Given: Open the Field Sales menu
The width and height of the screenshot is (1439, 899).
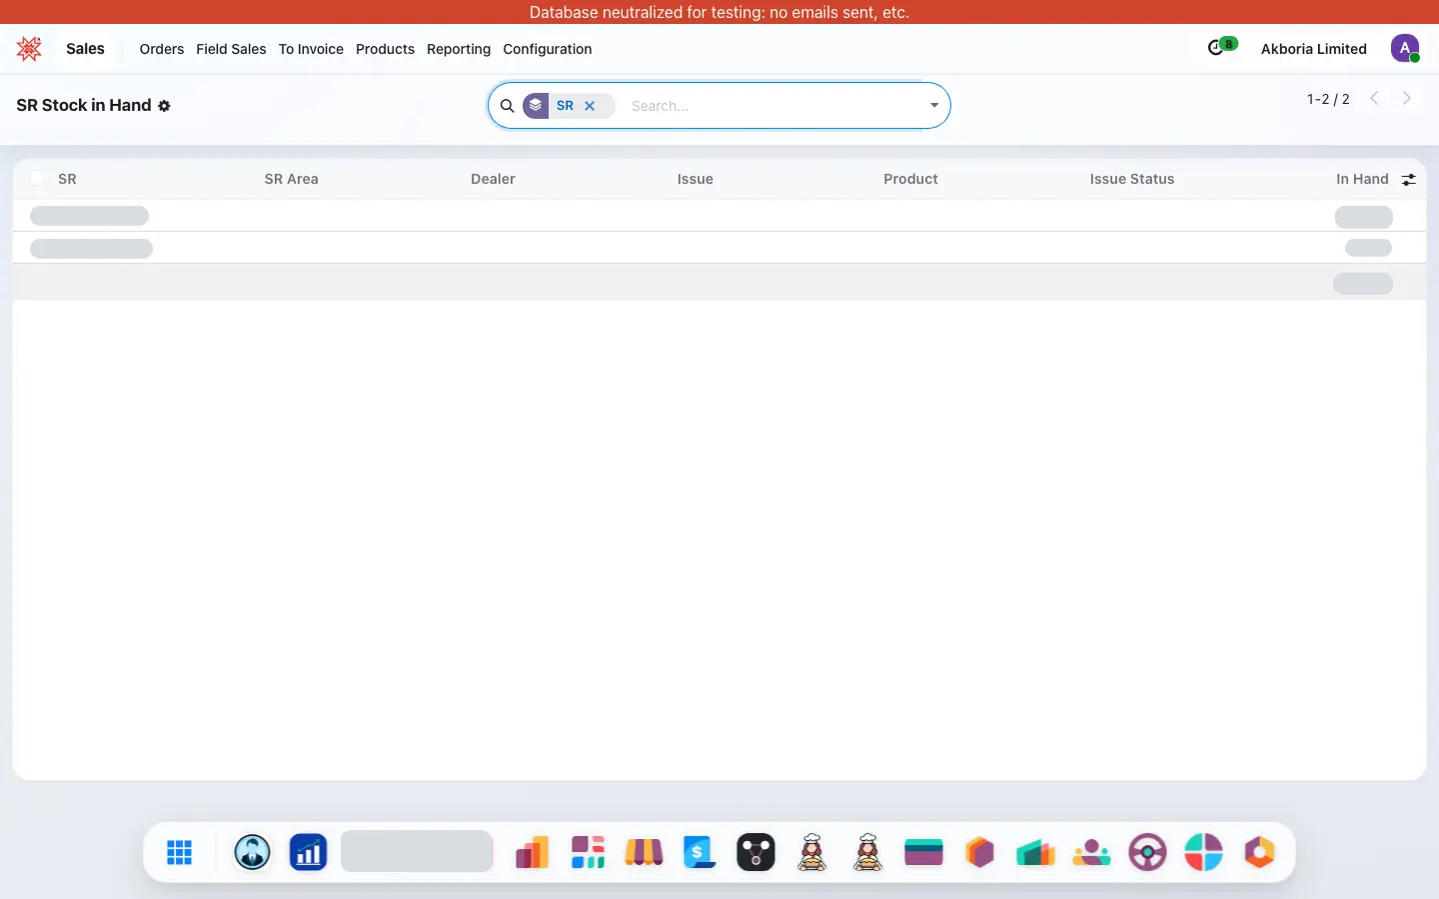Looking at the screenshot, I should click(231, 49).
